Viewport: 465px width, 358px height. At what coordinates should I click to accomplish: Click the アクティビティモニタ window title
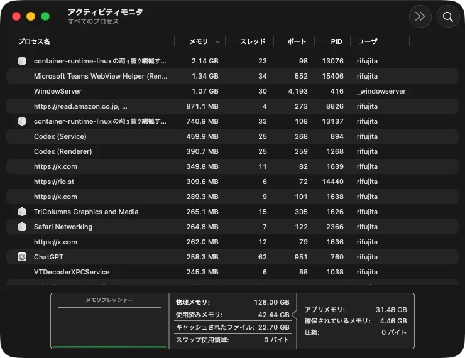[x=106, y=12]
